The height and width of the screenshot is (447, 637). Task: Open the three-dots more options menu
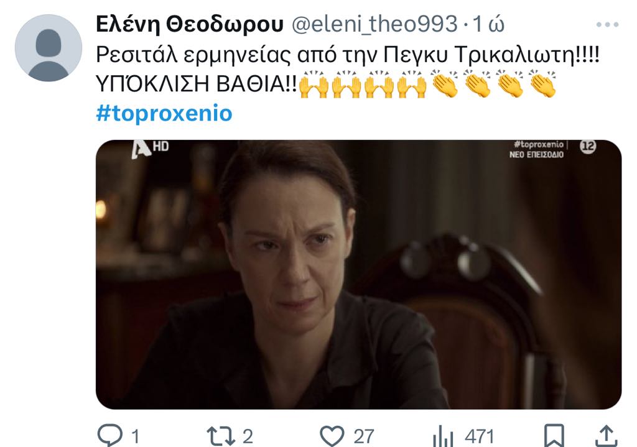(607, 25)
